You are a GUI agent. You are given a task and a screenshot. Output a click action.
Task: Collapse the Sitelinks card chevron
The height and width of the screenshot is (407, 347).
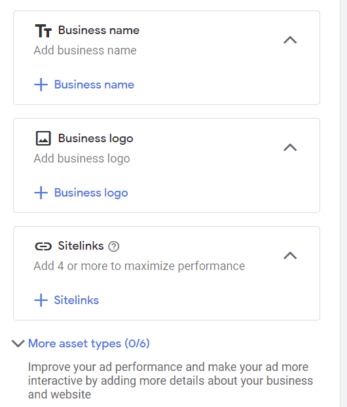(290, 256)
